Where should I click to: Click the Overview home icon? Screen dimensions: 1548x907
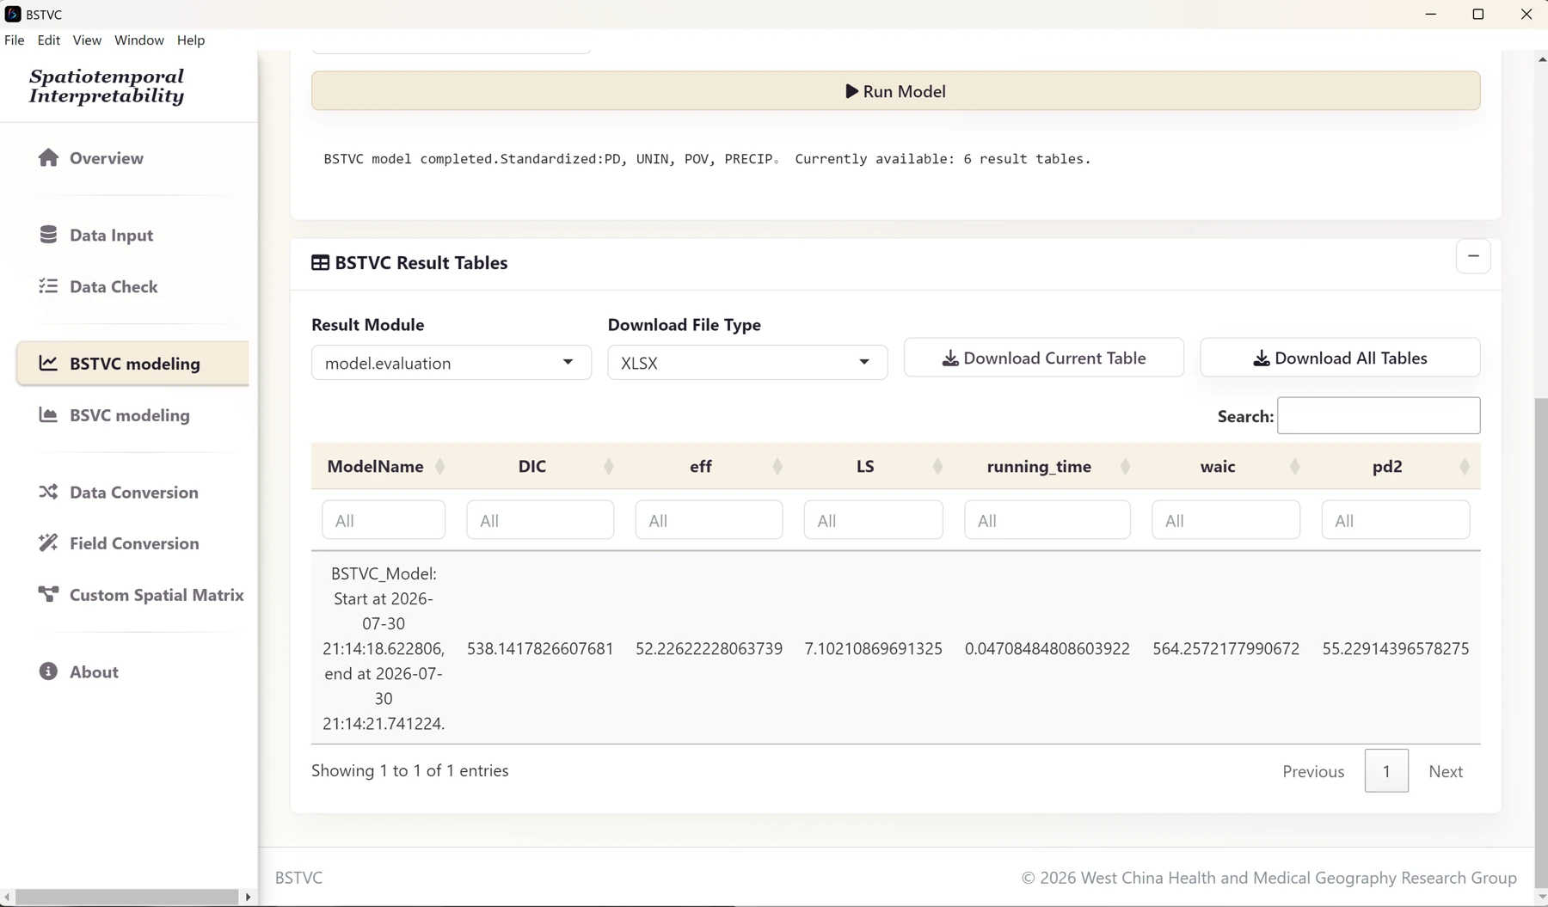pyautogui.click(x=48, y=157)
